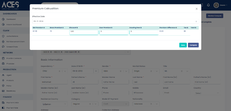Open notifications bell icon
This screenshot has width=231, height=111.
point(208,5)
